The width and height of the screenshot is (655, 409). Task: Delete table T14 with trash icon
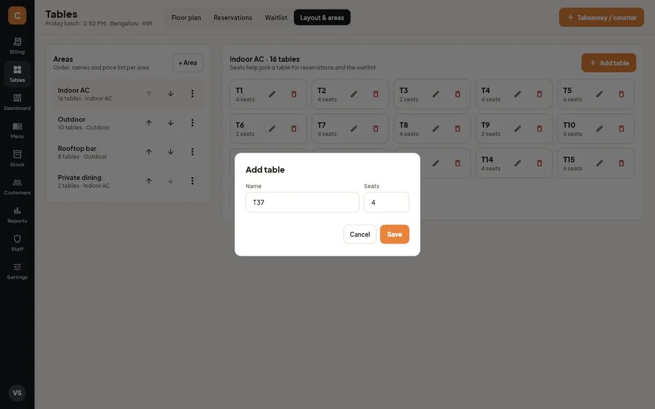[x=539, y=163]
